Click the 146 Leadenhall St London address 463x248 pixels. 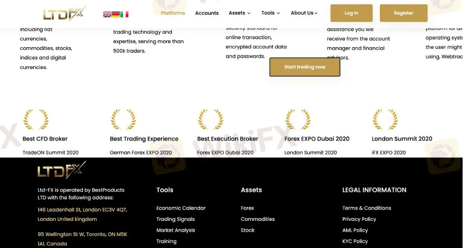pos(82,215)
